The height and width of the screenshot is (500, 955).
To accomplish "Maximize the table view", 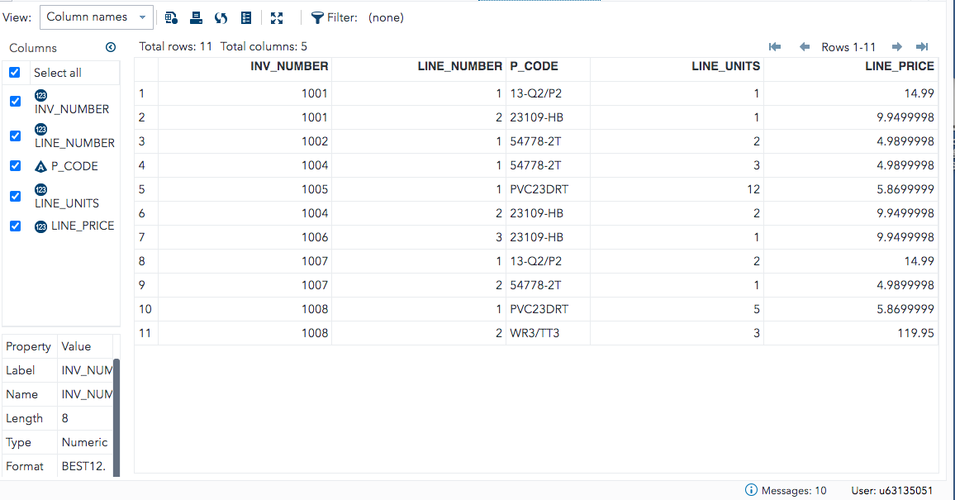I will click(277, 17).
